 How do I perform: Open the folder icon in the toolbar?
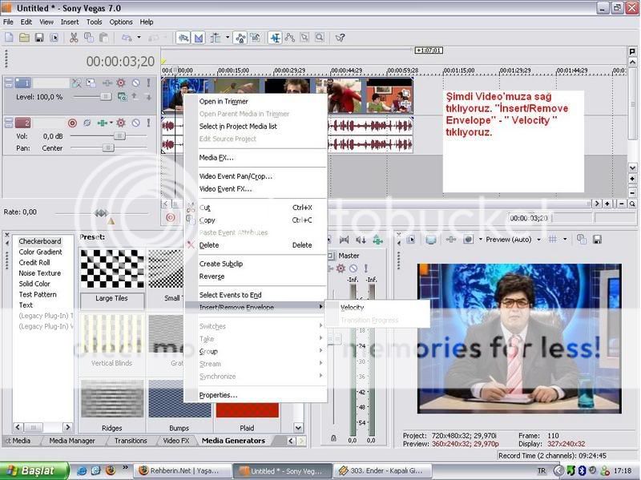pyautogui.click(x=24, y=38)
